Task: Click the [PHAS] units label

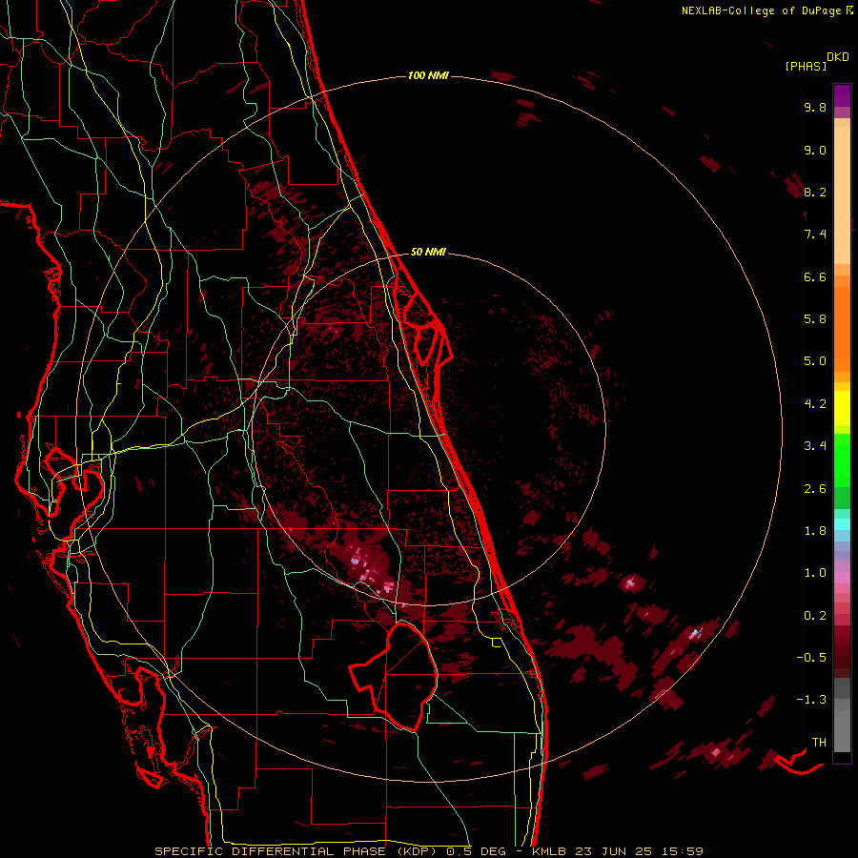Action: coord(806,67)
